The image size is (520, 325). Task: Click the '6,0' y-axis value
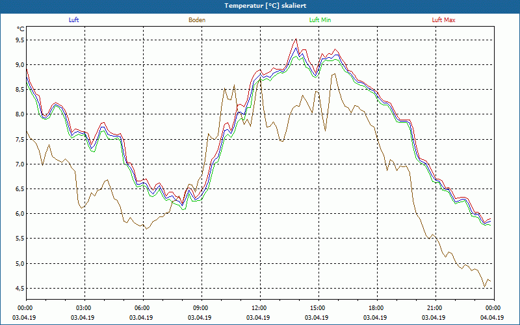point(20,214)
